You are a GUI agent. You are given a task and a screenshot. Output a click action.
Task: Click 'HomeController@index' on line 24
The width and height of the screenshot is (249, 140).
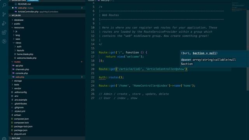(x=151, y=86)
